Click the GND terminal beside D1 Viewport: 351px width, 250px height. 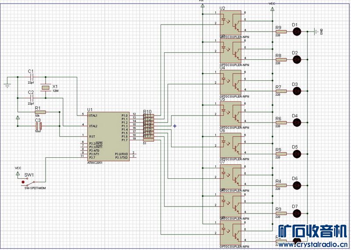coord(316,32)
